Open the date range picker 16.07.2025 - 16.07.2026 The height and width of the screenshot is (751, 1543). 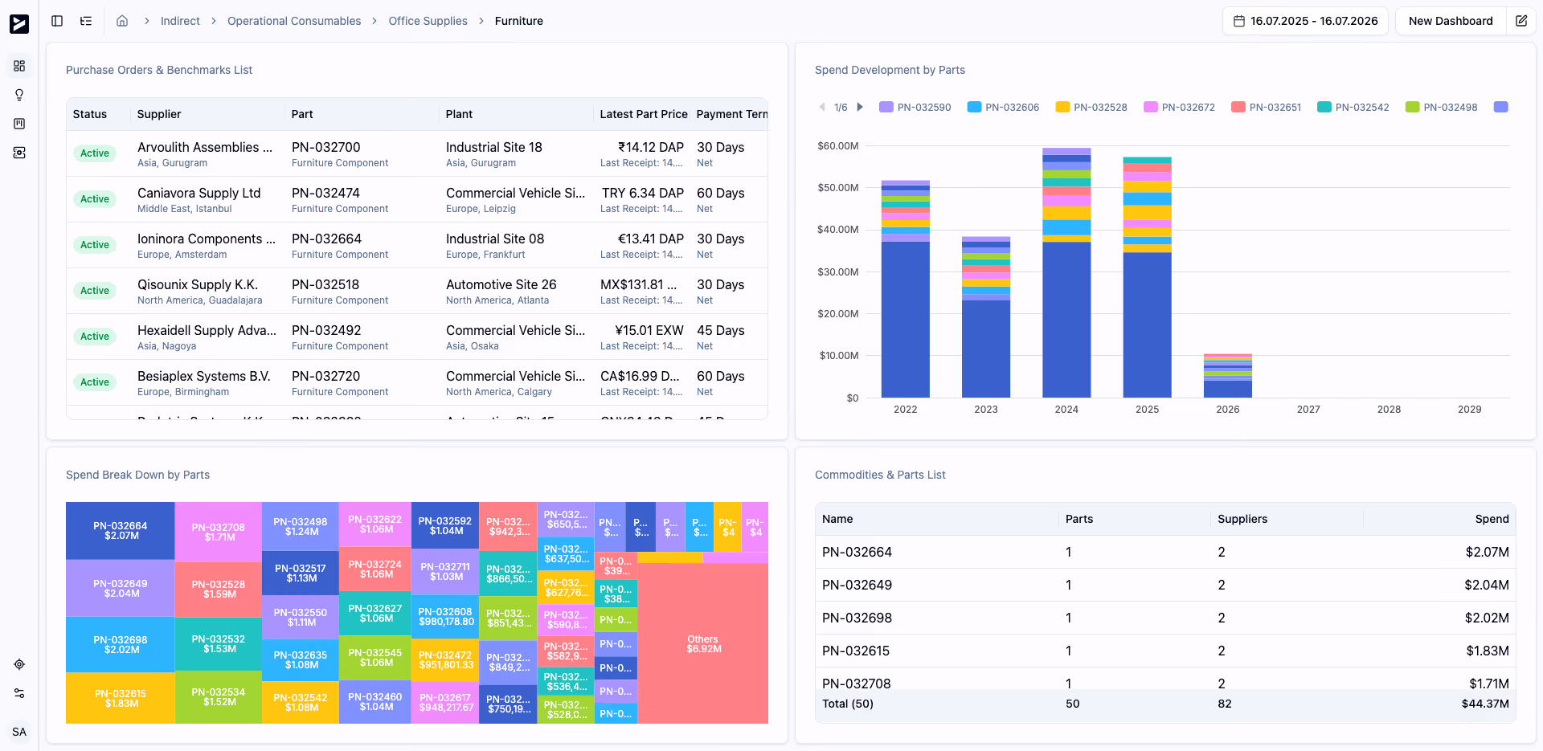pyautogui.click(x=1306, y=21)
